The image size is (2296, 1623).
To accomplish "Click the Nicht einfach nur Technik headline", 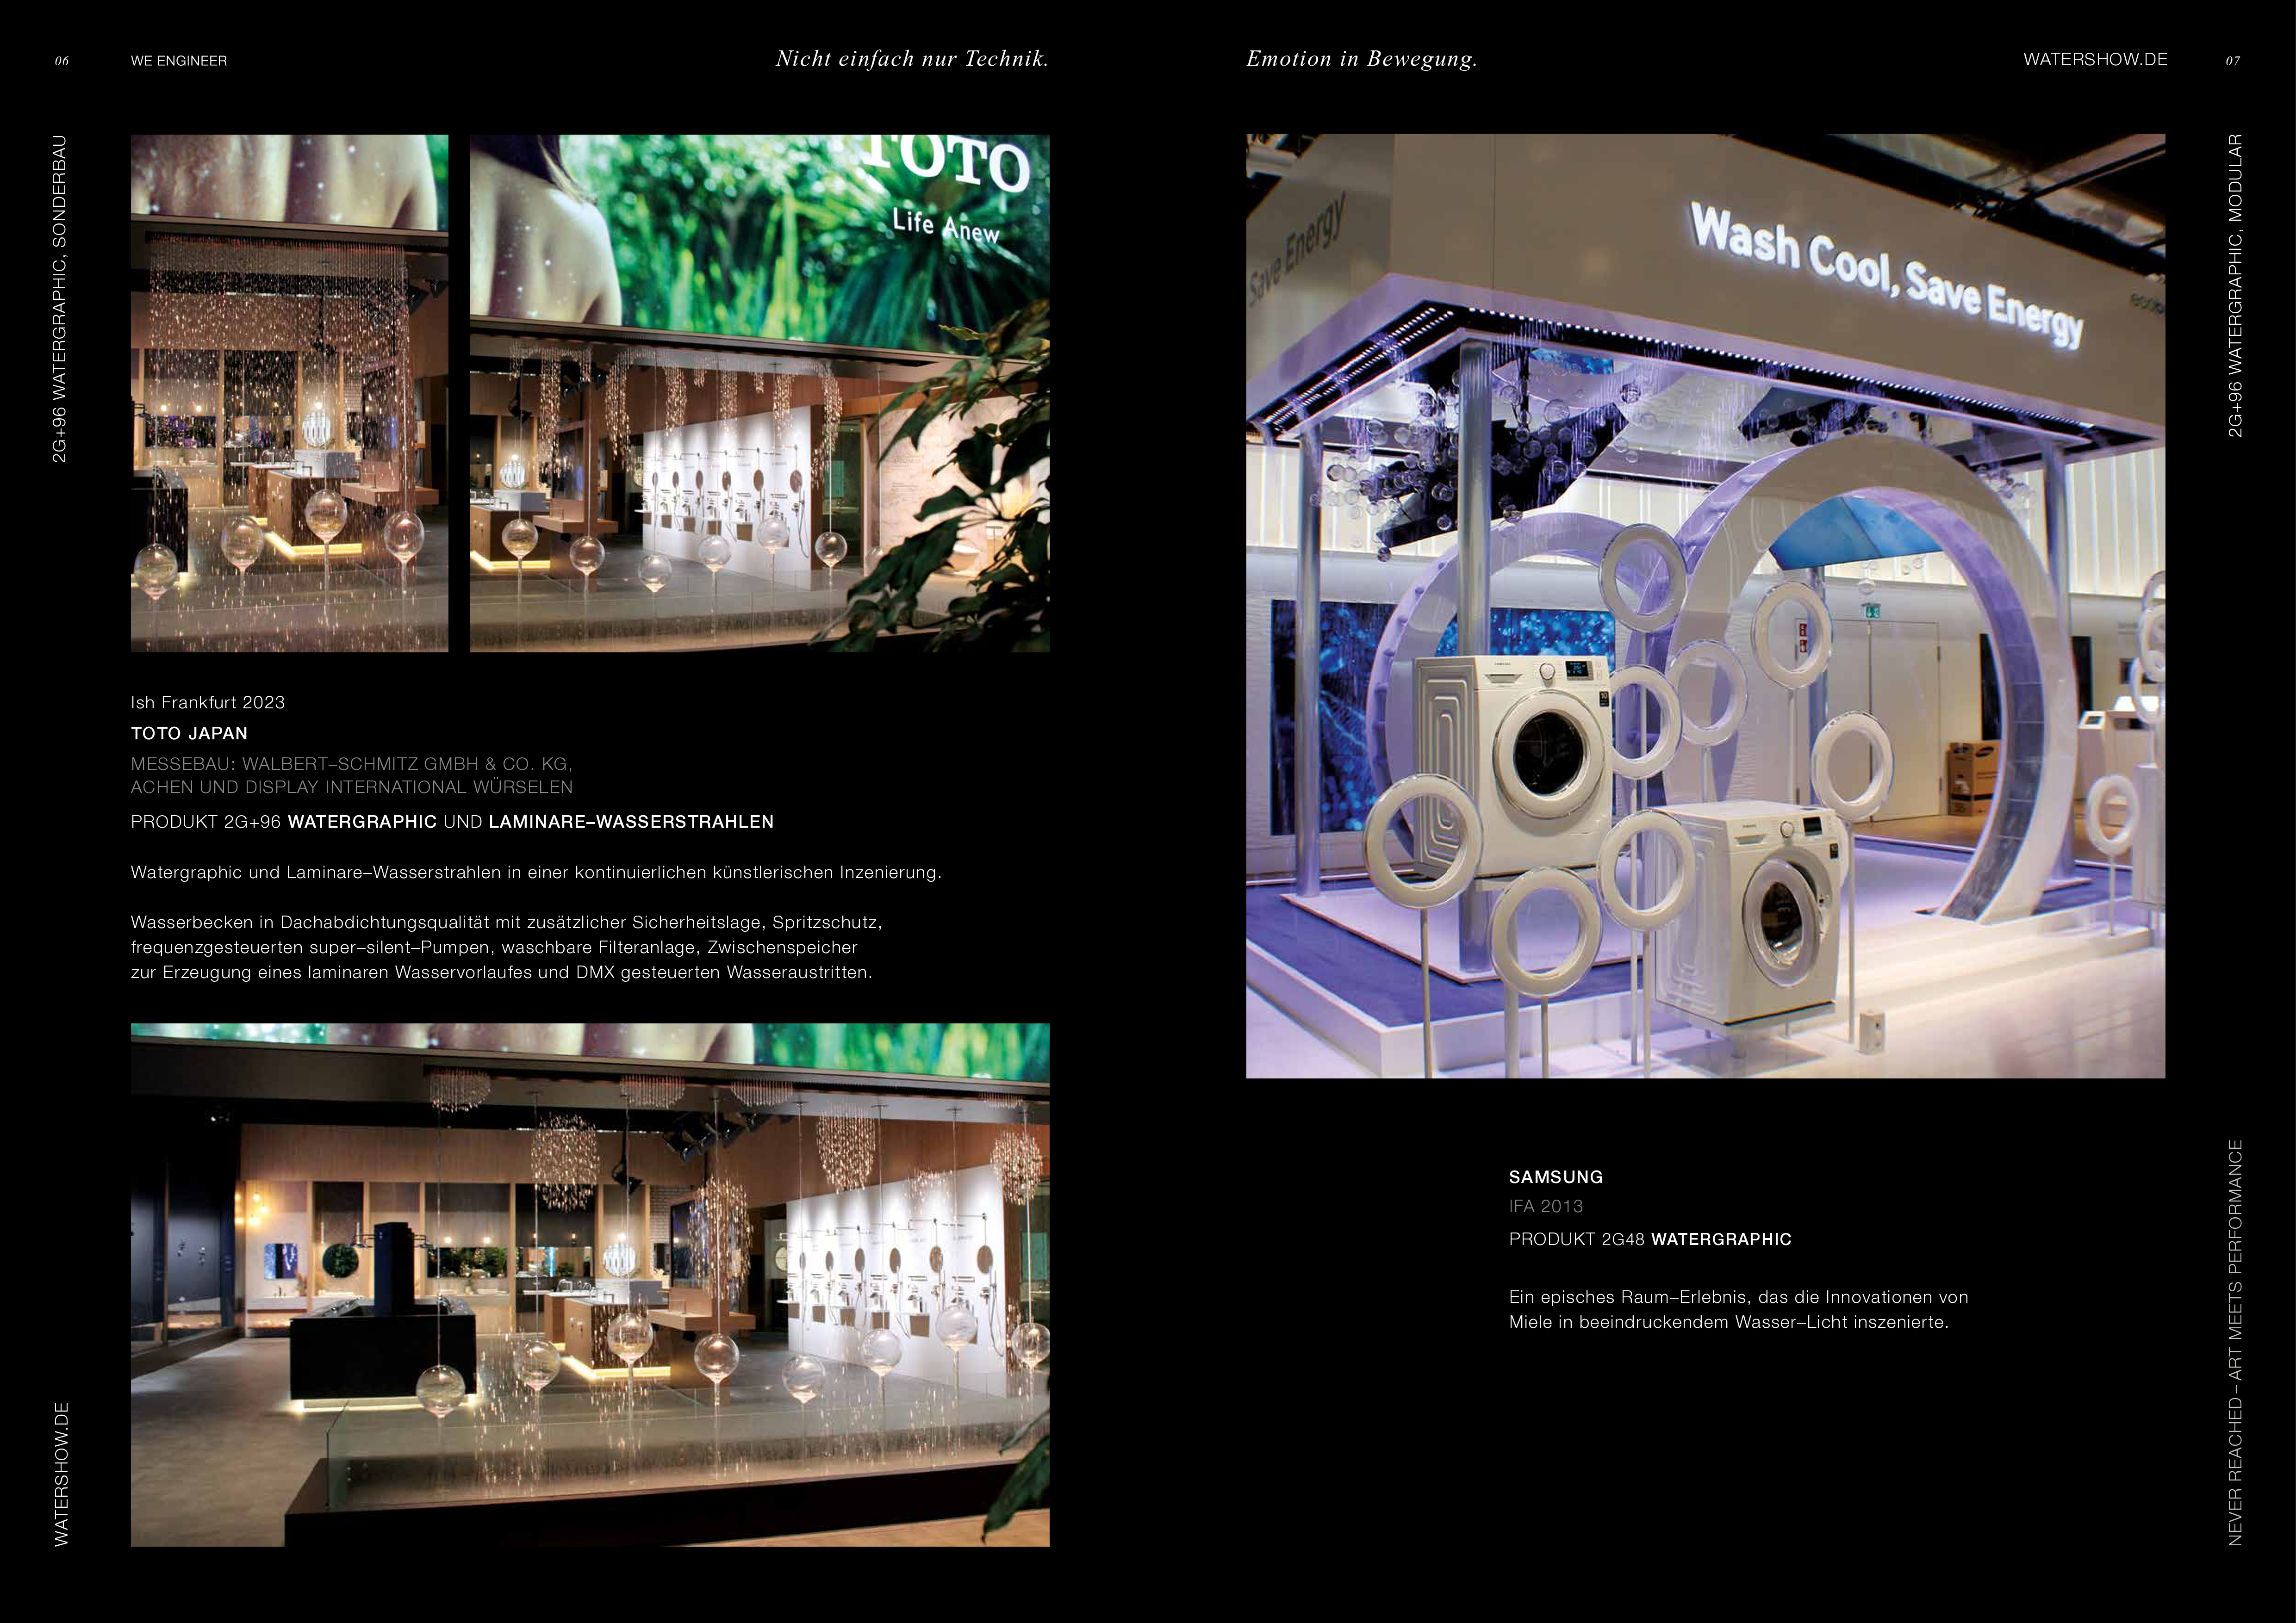I will pos(912,59).
